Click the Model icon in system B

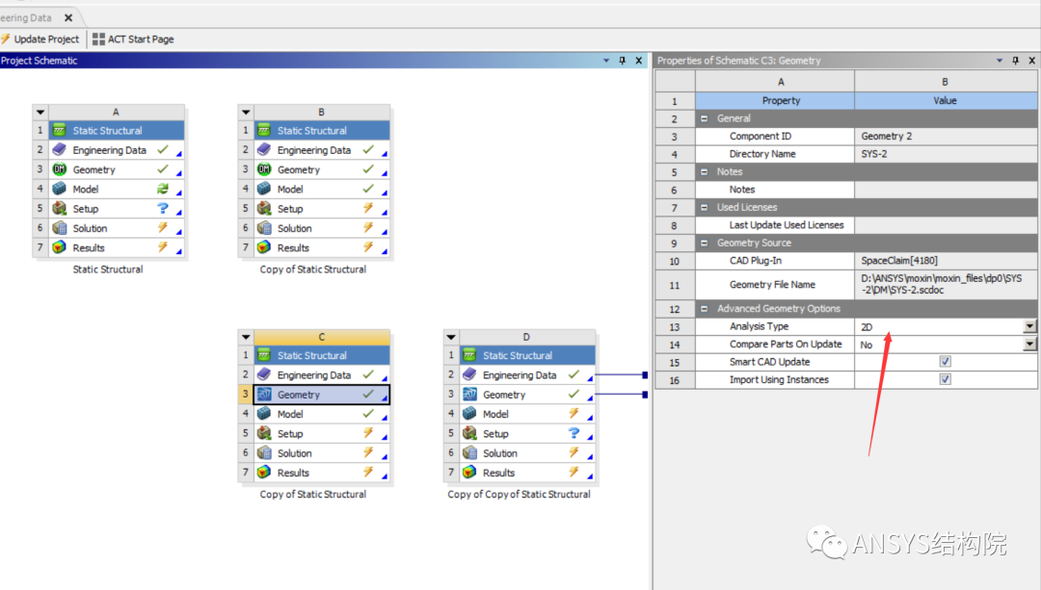tap(264, 189)
